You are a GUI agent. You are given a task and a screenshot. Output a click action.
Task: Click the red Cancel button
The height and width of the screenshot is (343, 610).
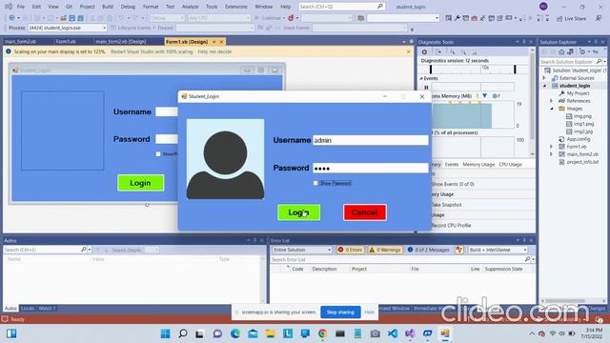(365, 212)
